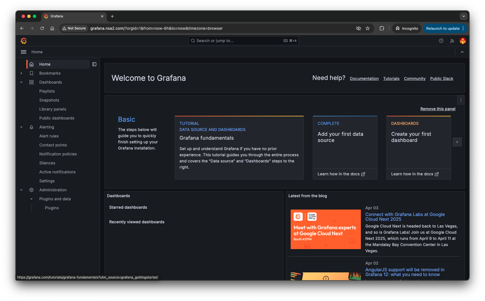
Task: Click the Incognito indicator
Action: [x=407, y=28]
